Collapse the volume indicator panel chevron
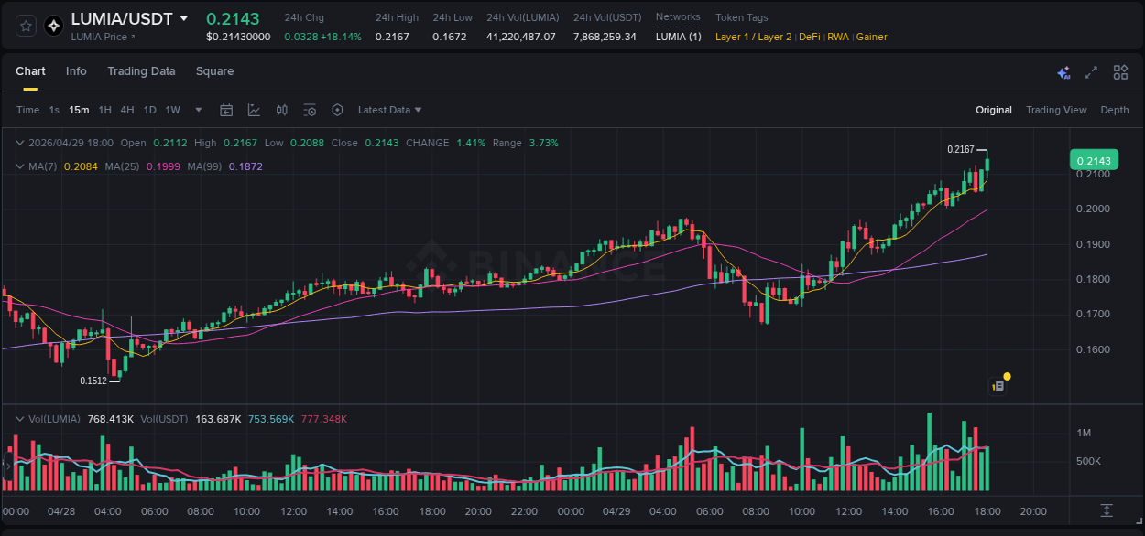The image size is (1145, 536). coord(19,418)
